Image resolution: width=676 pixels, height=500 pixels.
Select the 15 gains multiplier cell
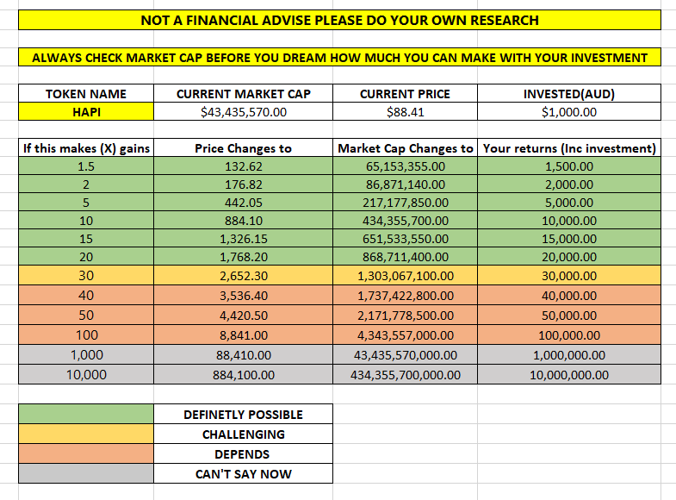86,239
